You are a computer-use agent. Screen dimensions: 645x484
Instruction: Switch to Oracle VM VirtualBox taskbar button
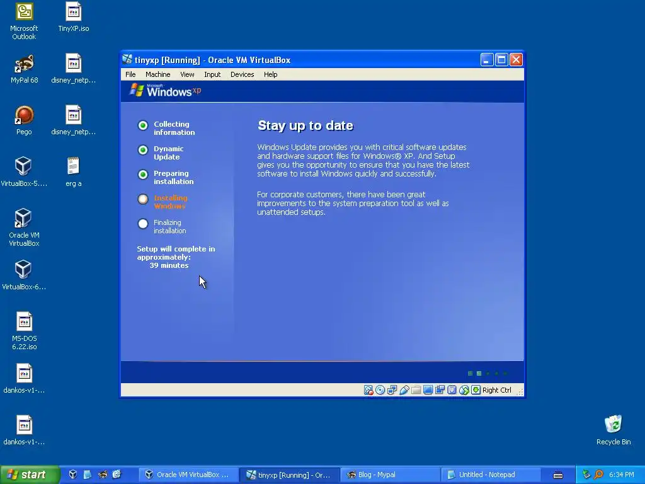pos(188,475)
